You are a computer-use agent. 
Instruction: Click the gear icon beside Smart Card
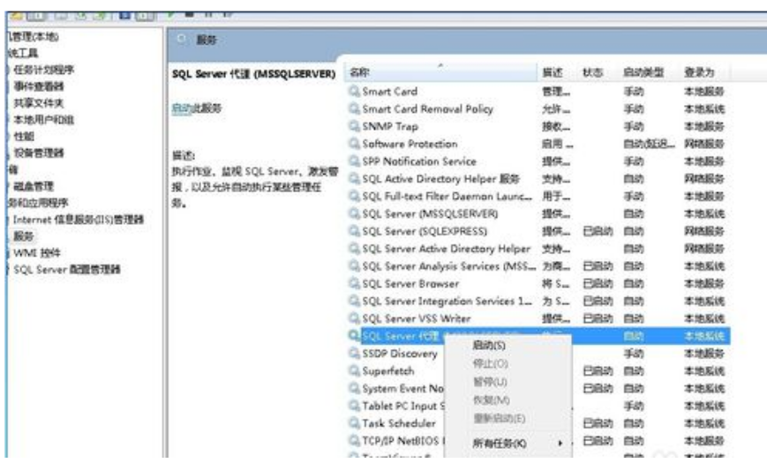point(355,92)
